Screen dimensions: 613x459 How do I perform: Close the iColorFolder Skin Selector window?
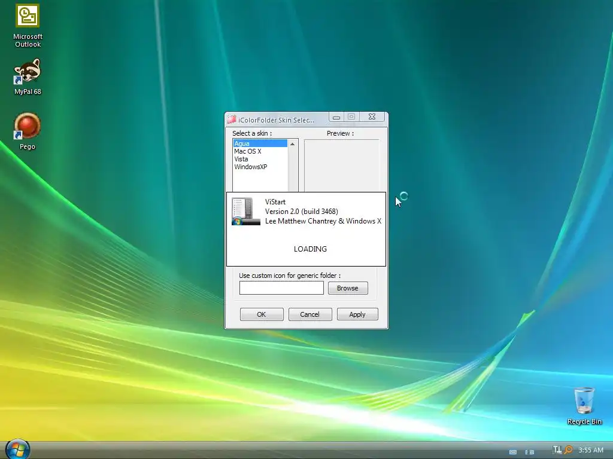coord(372,117)
